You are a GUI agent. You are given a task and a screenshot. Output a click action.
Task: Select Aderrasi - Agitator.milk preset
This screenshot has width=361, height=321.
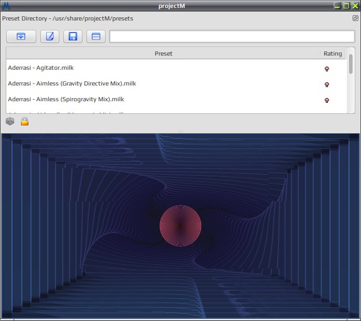point(41,68)
